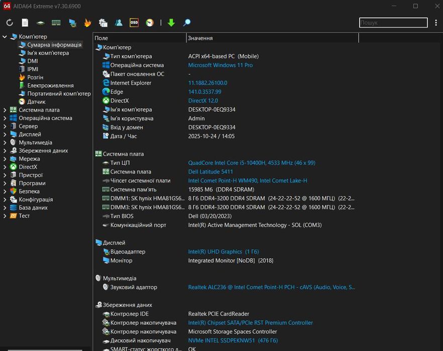Select the Системна пам'ять row

(178, 190)
